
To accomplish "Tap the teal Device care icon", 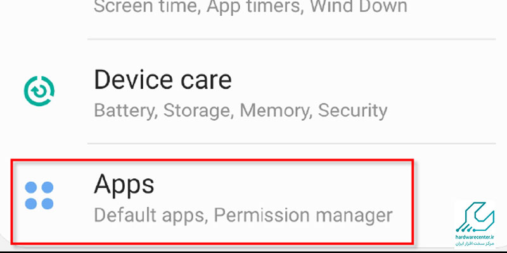I will [39, 91].
